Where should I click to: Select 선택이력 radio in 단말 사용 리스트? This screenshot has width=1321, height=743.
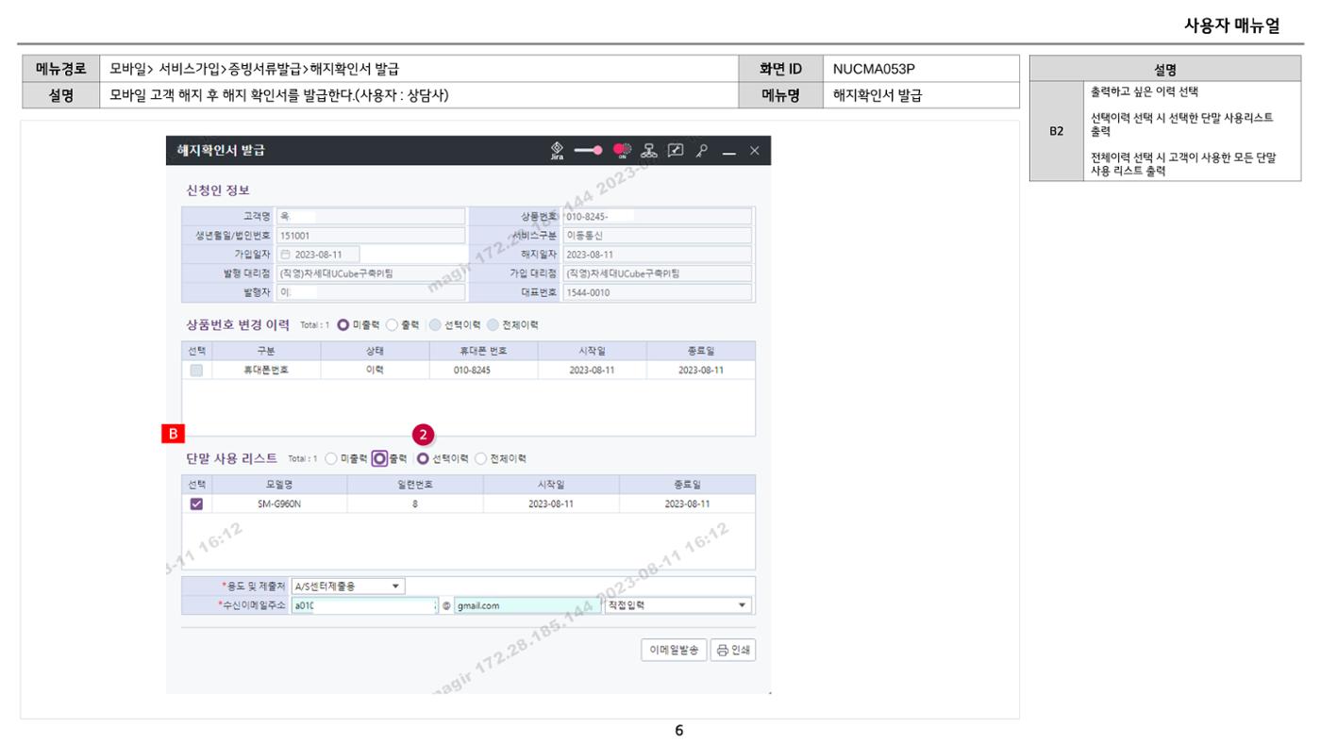click(423, 459)
